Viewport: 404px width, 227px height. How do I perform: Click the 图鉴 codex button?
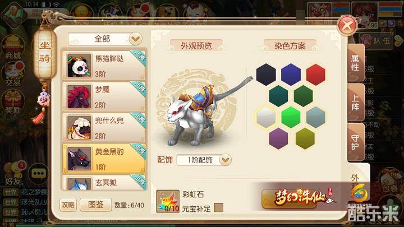pos(96,205)
